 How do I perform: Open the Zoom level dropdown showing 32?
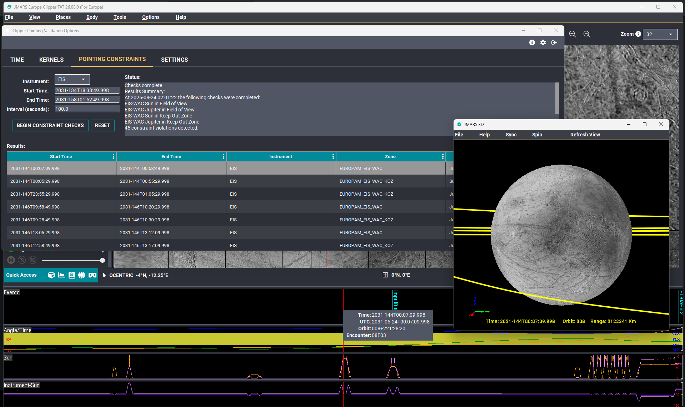[660, 34]
